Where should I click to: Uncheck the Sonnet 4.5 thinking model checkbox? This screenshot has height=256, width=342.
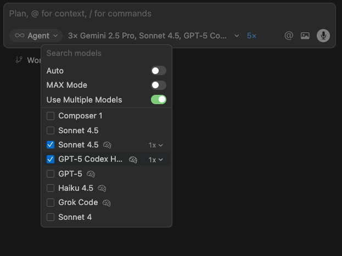tap(51, 145)
